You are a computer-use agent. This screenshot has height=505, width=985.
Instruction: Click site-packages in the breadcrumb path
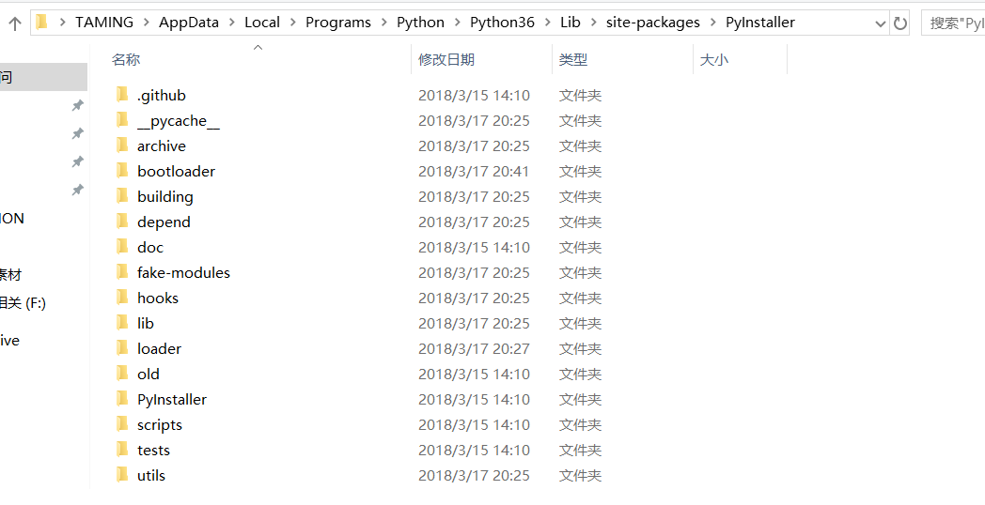click(x=652, y=23)
